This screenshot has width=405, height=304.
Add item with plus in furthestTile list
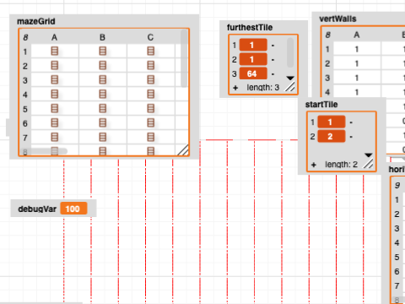pyautogui.click(x=235, y=88)
